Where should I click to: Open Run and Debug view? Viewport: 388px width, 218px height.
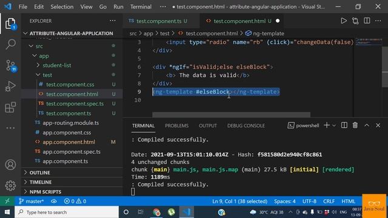[10, 86]
